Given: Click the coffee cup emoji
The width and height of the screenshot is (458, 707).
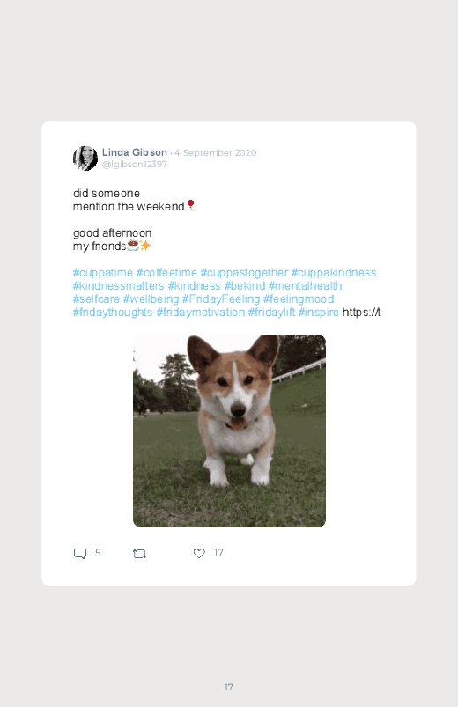Looking at the screenshot, I should point(133,246).
